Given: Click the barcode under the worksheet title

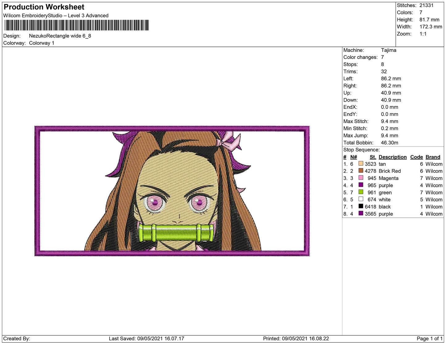Looking at the screenshot, I should coord(77,25).
